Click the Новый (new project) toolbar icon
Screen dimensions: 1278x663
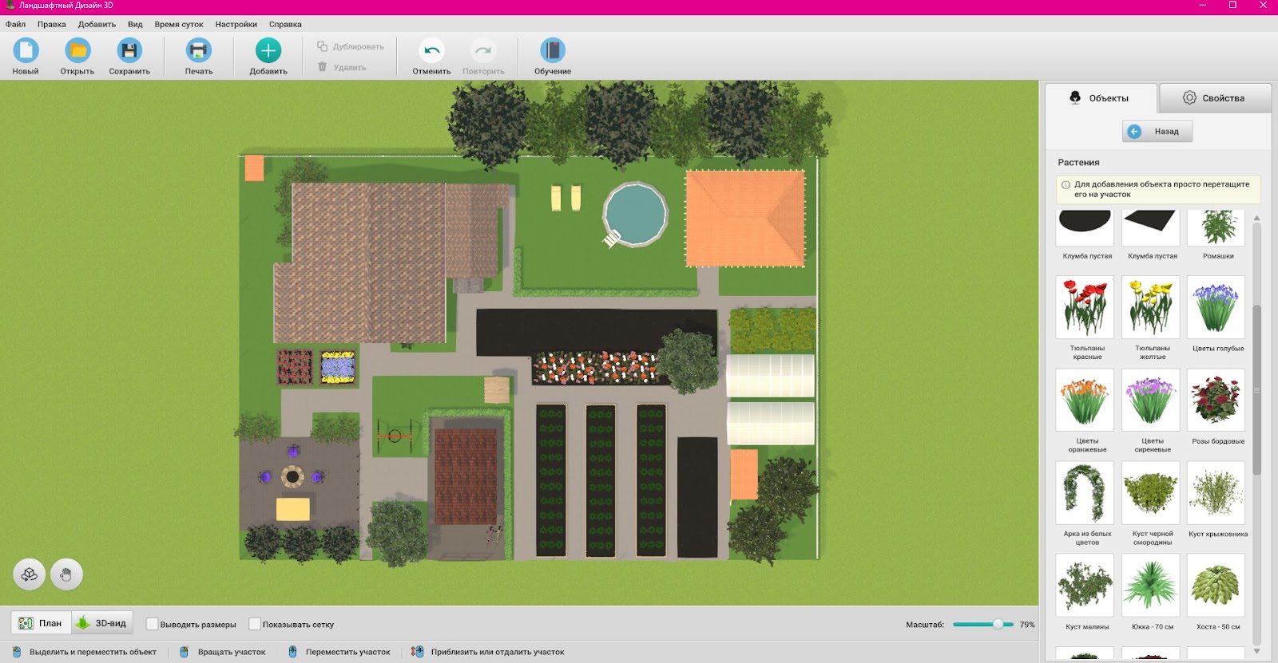tap(26, 51)
